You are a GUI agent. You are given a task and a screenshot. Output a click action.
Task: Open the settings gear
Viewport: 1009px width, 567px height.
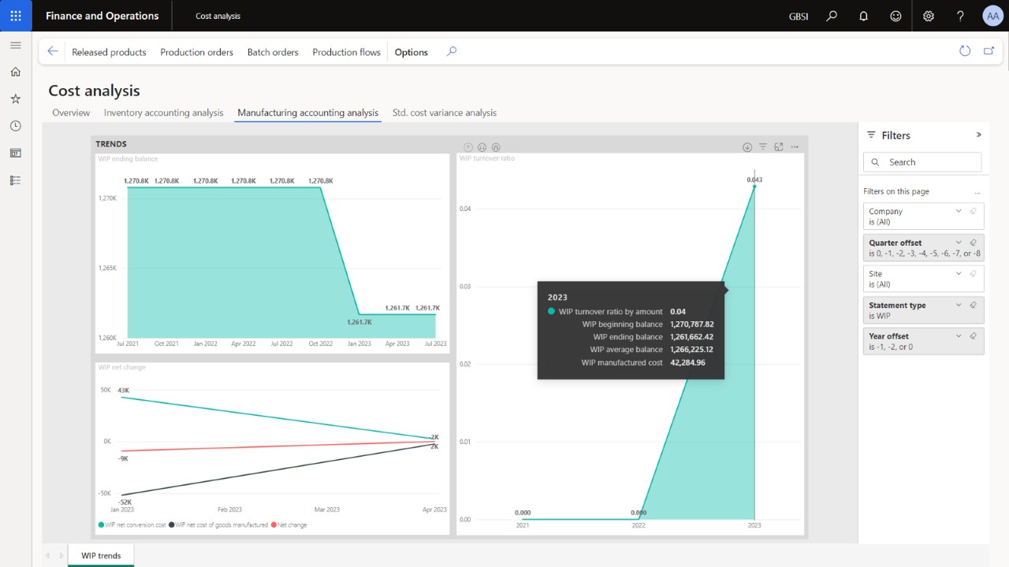(x=929, y=16)
